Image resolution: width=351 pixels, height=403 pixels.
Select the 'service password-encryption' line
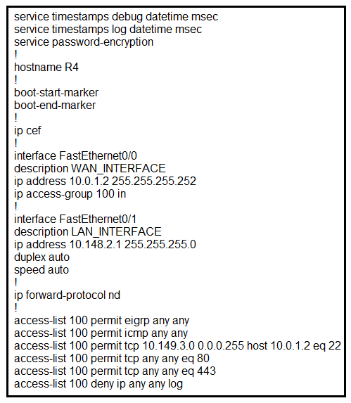84,42
